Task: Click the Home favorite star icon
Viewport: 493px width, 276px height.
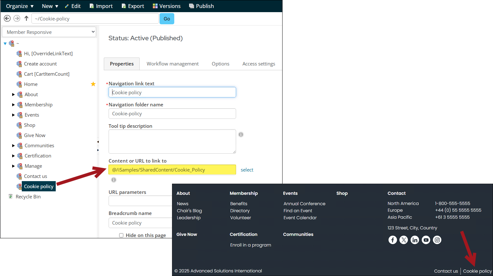Action: [93, 84]
